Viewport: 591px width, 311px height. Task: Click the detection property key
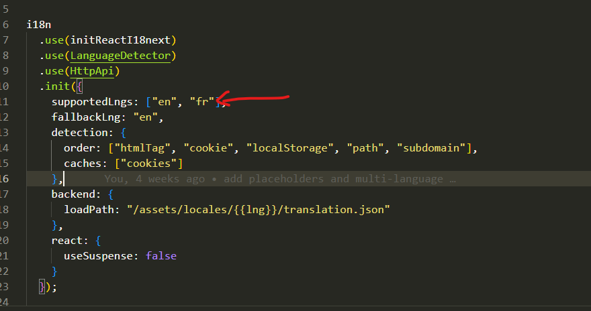79,133
